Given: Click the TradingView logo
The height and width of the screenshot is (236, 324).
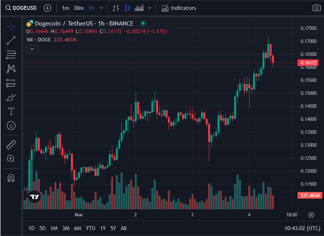Looking at the screenshot, I should [35, 197].
